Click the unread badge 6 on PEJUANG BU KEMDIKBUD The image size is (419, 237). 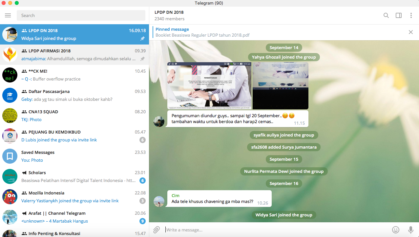coord(142,140)
